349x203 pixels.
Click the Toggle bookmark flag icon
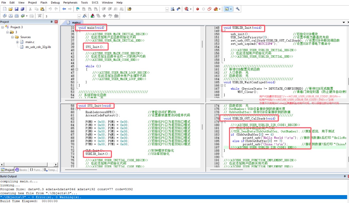coord(77,9)
